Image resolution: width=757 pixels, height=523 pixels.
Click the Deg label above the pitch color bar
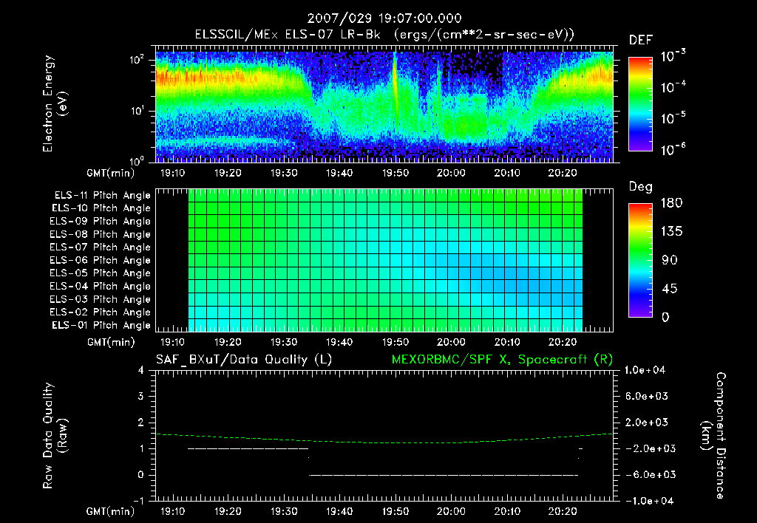click(641, 187)
